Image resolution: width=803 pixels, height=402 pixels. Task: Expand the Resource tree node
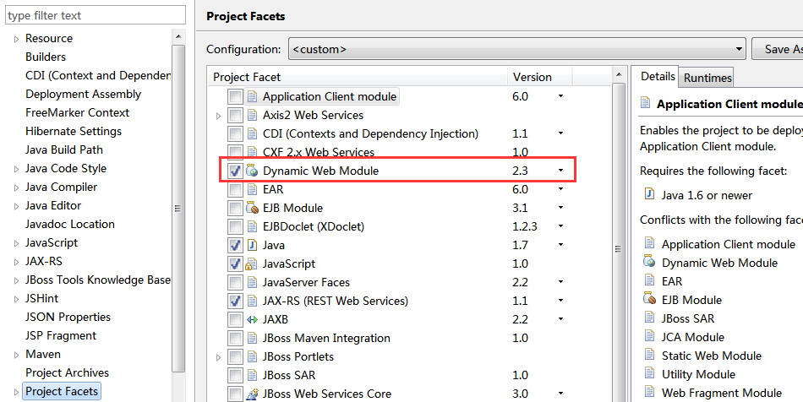click(16, 39)
